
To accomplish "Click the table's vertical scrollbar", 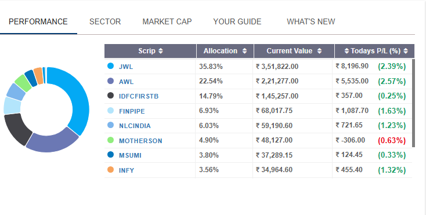I will [x=413, y=103].
